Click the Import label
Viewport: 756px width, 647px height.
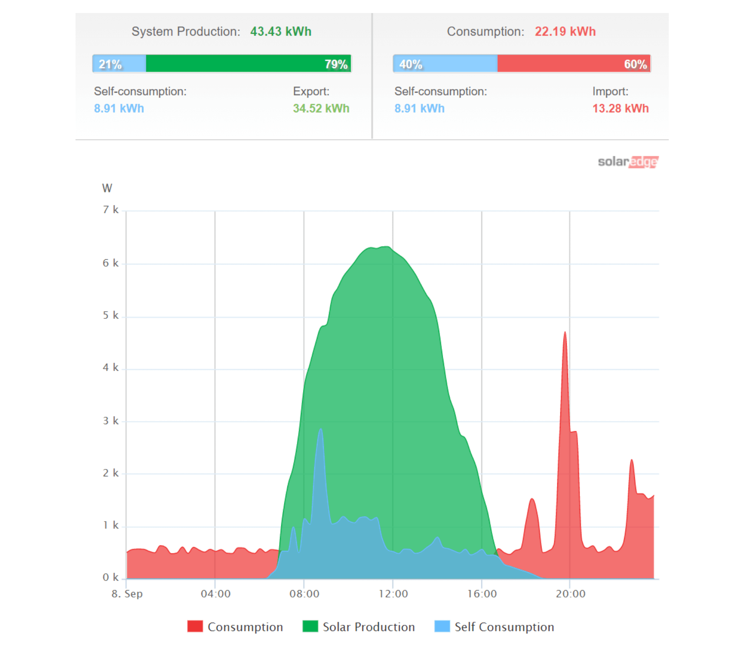(x=610, y=91)
